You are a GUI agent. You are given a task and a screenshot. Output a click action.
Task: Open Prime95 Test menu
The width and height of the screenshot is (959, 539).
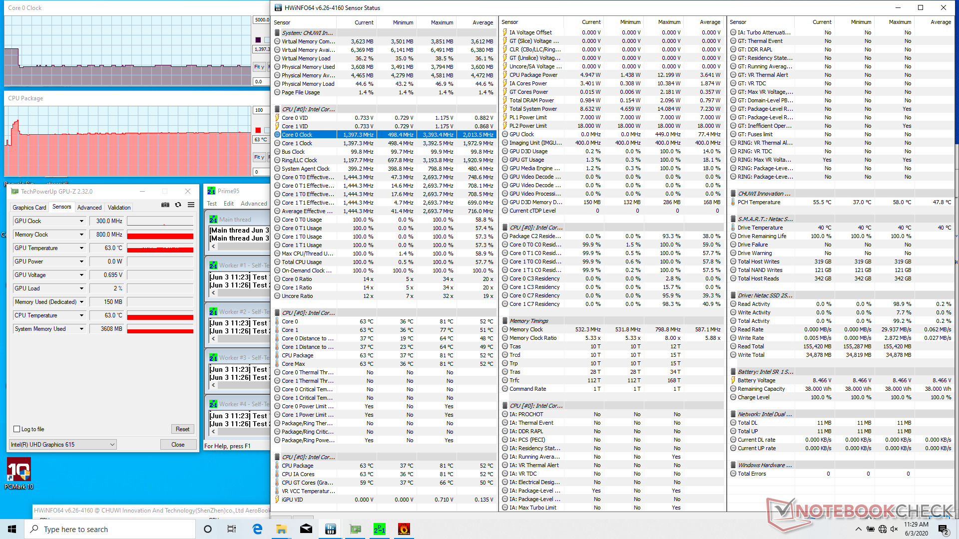pyautogui.click(x=212, y=204)
